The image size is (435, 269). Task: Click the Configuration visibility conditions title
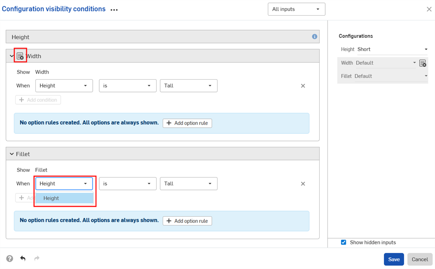pyautogui.click(x=54, y=9)
